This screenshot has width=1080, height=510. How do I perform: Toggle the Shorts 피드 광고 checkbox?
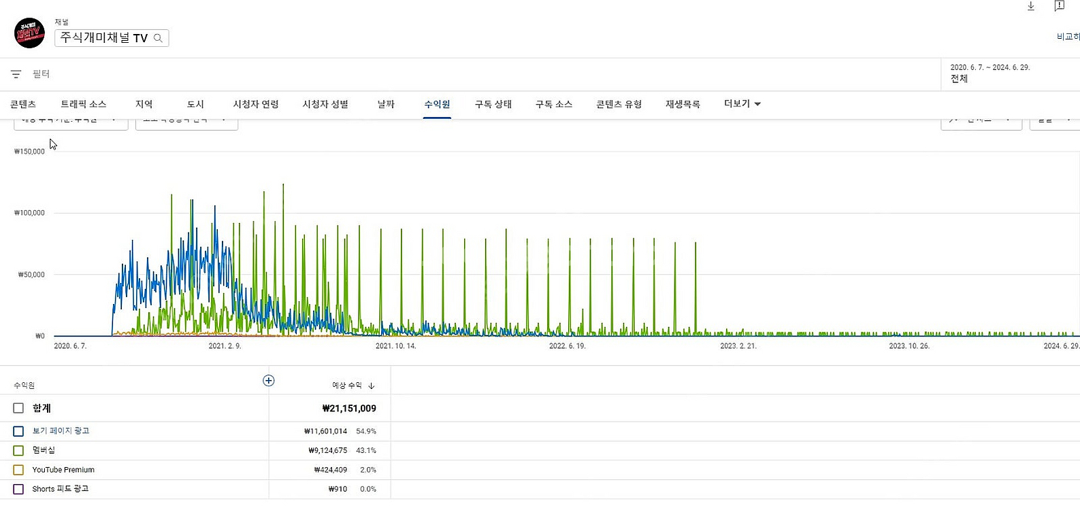coord(18,489)
